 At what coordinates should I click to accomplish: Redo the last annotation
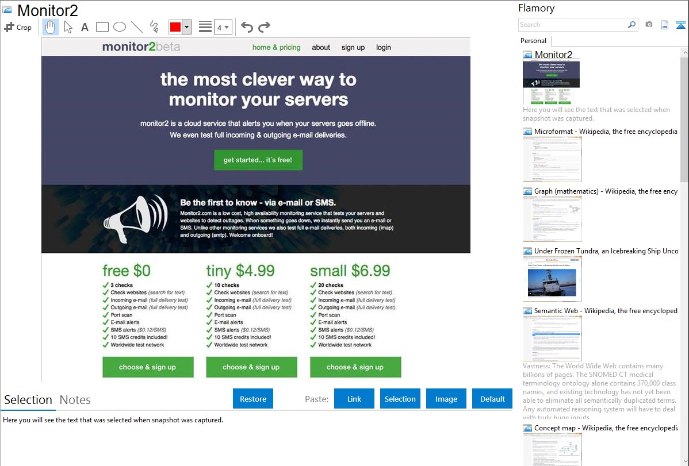pos(264,27)
